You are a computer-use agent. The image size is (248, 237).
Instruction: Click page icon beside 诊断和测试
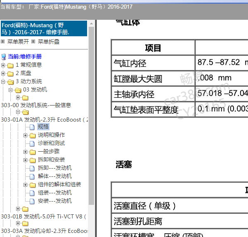click(x=32, y=143)
